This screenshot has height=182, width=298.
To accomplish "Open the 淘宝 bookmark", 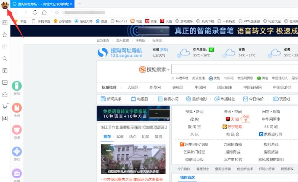I will coord(136,21).
